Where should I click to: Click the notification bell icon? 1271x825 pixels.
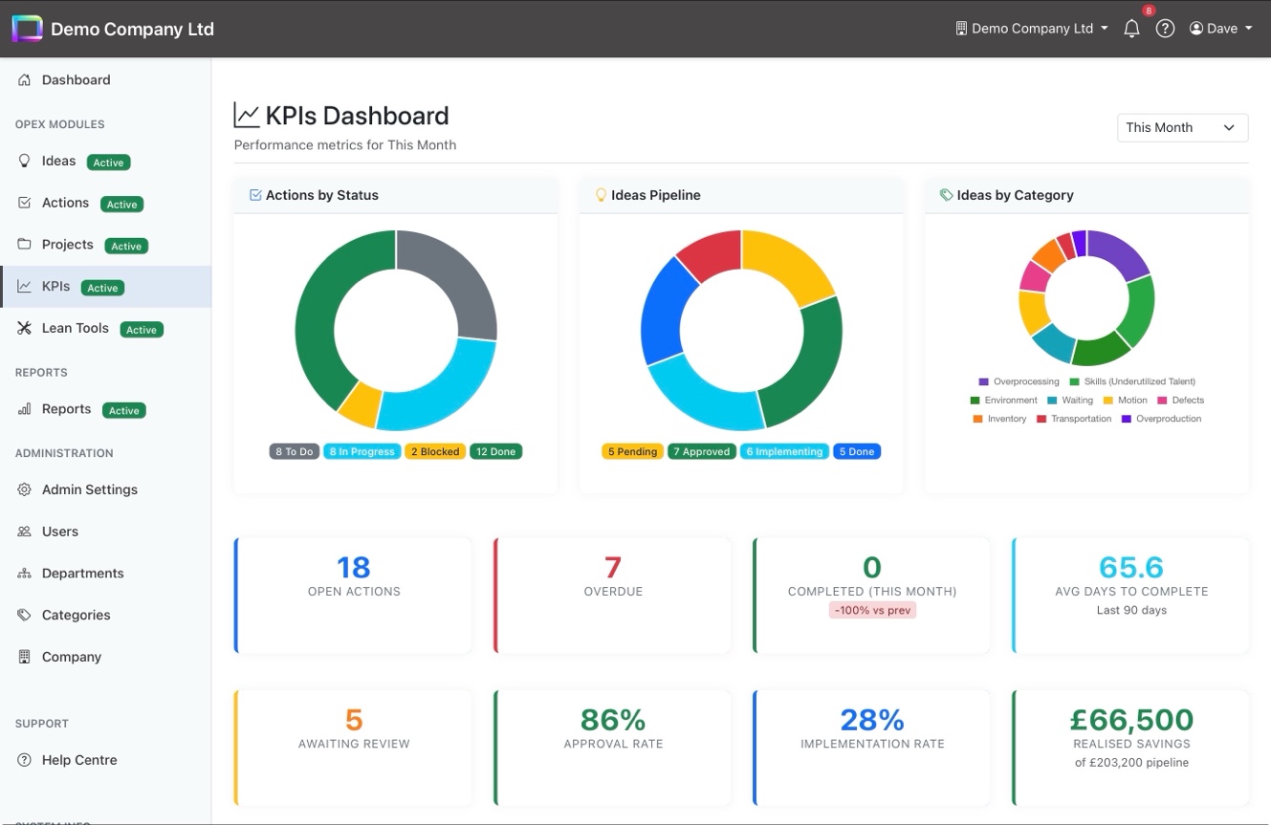[x=1131, y=29]
